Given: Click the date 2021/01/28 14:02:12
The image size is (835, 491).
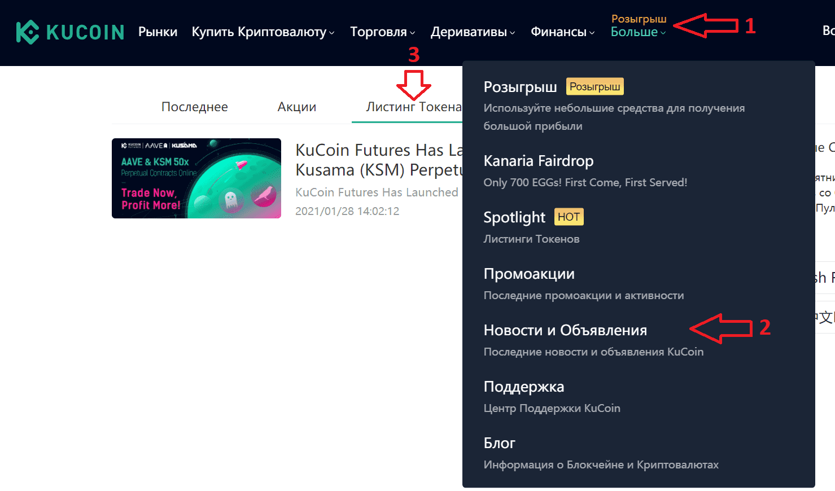Looking at the screenshot, I should click(x=347, y=211).
